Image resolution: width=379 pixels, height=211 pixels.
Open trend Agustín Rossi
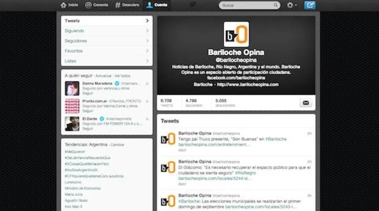tap(76, 201)
